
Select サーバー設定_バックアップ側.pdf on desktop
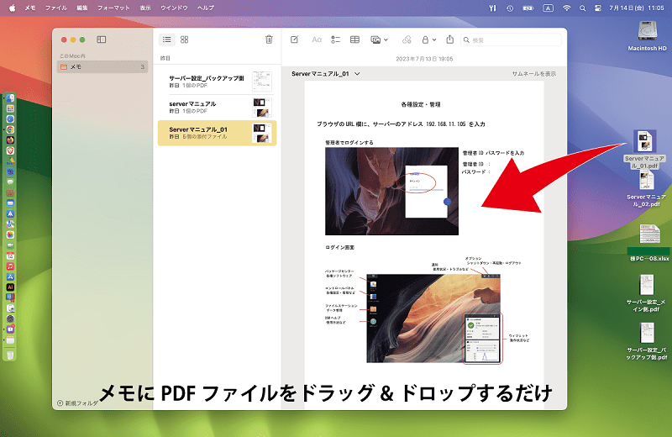tap(647, 341)
